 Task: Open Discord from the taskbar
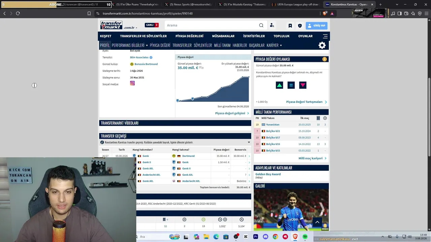click(265, 237)
